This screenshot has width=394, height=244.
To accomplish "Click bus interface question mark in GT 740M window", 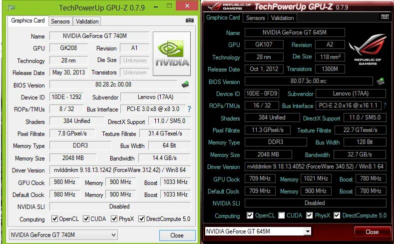I will click(189, 109).
